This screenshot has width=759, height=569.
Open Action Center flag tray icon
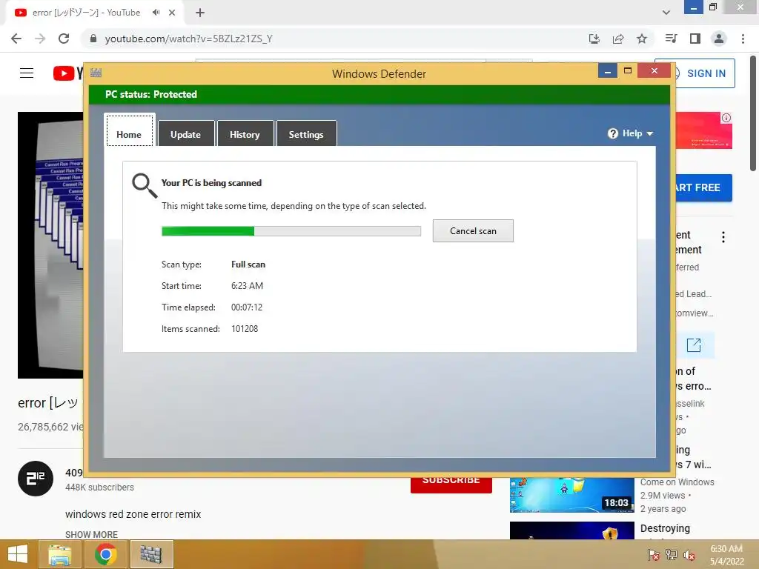point(653,555)
